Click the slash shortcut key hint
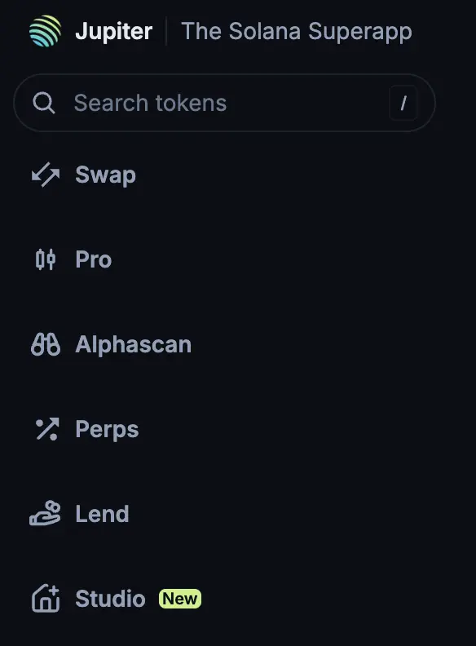This screenshot has width=476, height=646. tap(403, 103)
